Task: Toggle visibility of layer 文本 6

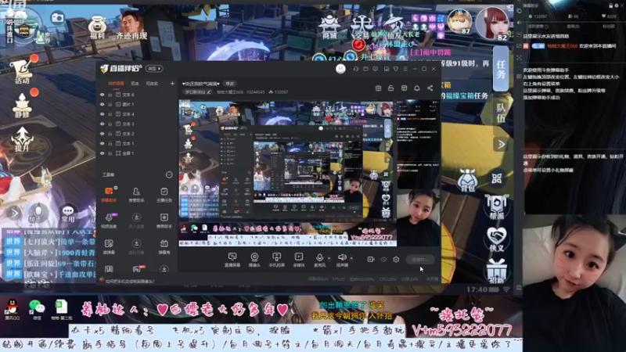Action: (103, 95)
